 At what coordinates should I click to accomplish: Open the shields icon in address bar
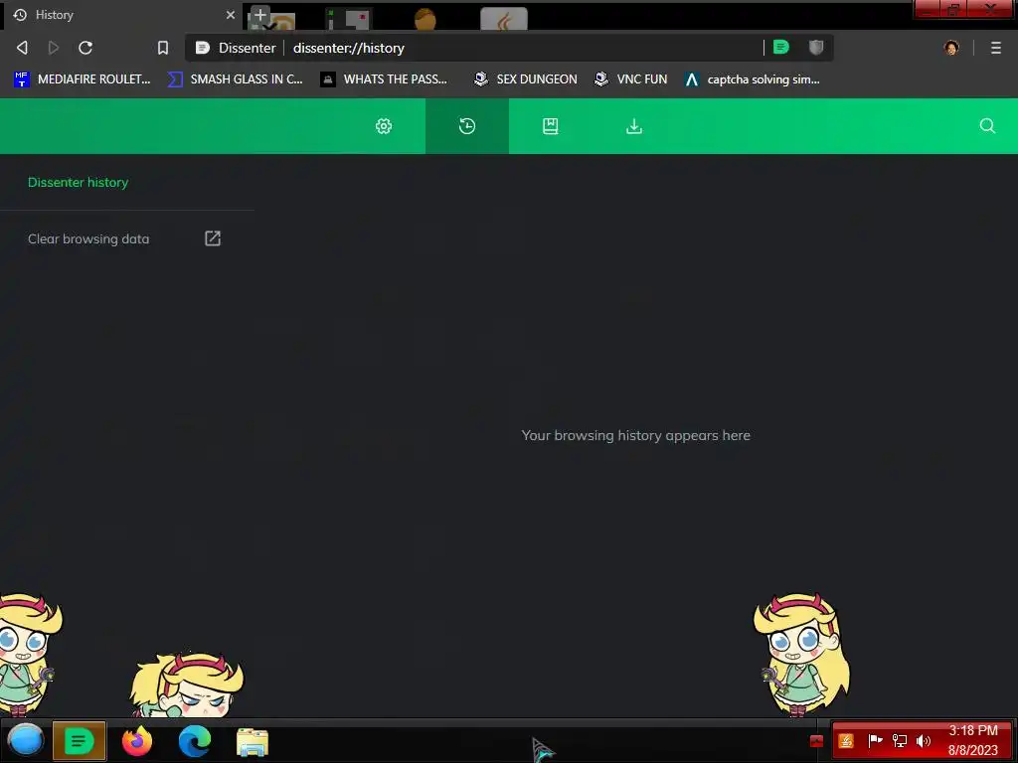[816, 47]
